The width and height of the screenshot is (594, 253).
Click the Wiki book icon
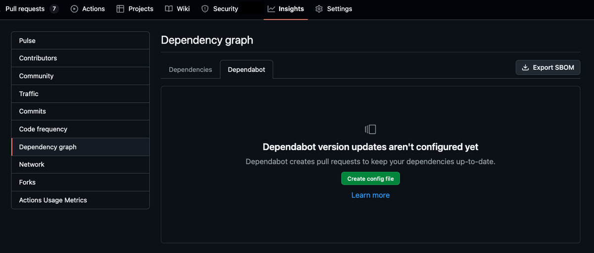pyautogui.click(x=169, y=9)
